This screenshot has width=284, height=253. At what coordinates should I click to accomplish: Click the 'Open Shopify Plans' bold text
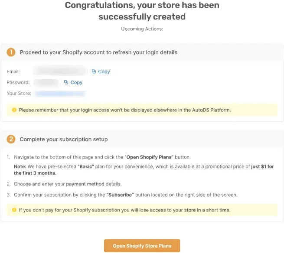pos(149,157)
